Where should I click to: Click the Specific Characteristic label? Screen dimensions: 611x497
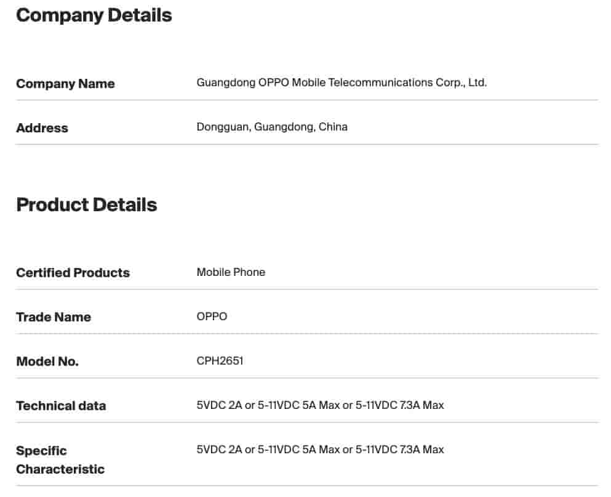[x=60, y=459]
